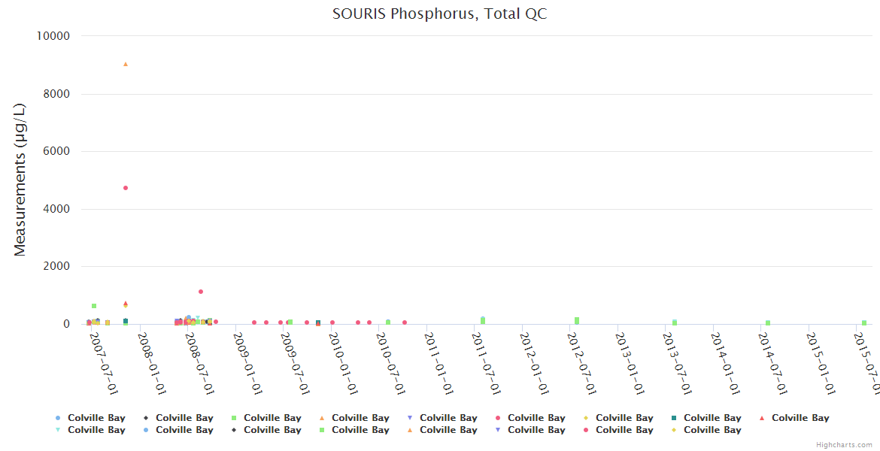880x451 pixels.
Task: Click the orange triangle data point near 9000
Action: [x=126, y=64]
